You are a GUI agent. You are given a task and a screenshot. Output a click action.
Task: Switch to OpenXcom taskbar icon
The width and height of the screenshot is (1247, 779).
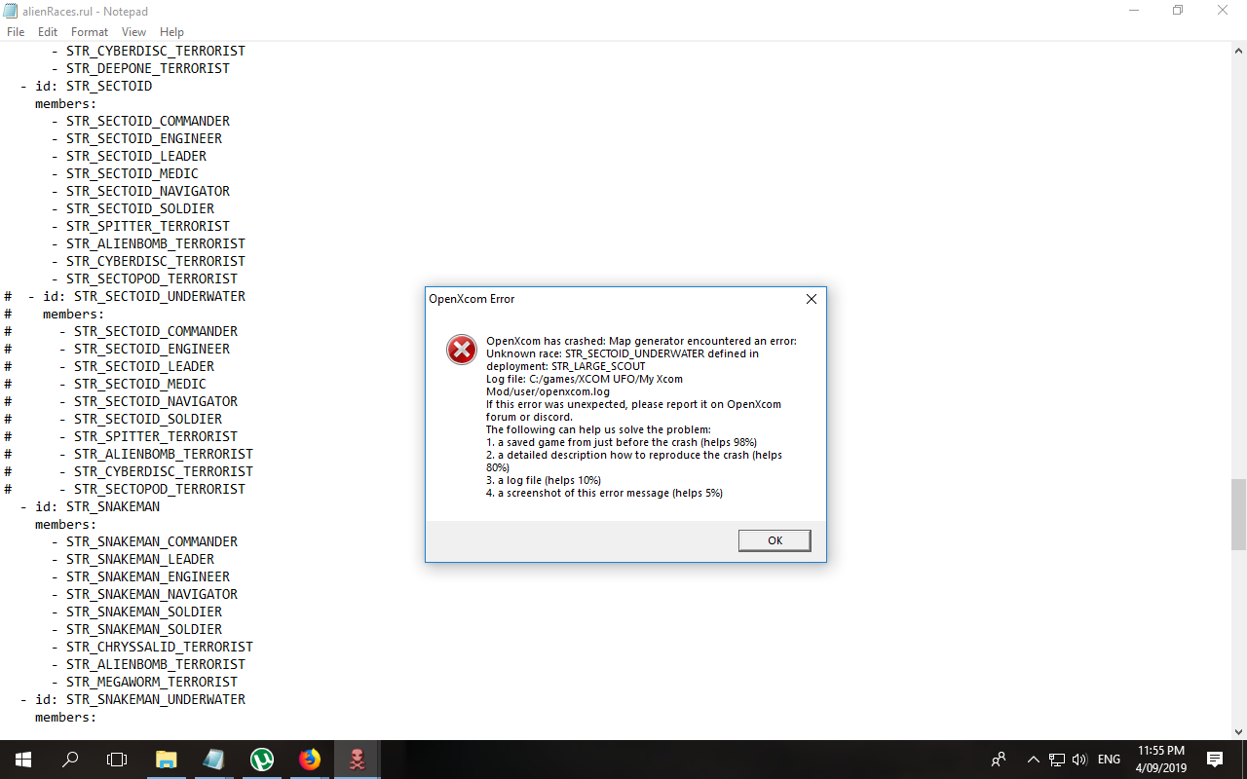[357, 760]
